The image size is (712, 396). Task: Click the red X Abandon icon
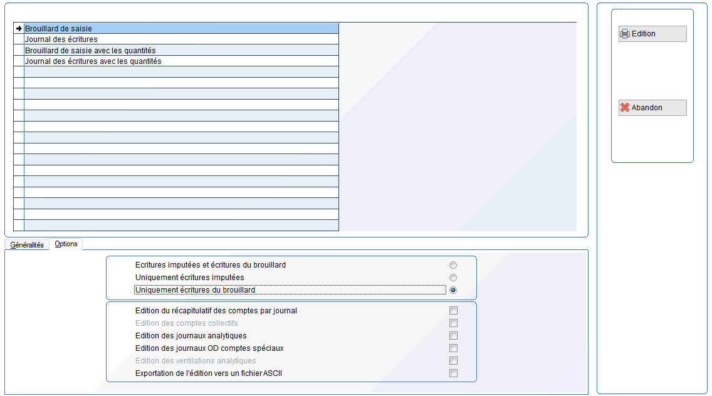click(x=625, y=108)
